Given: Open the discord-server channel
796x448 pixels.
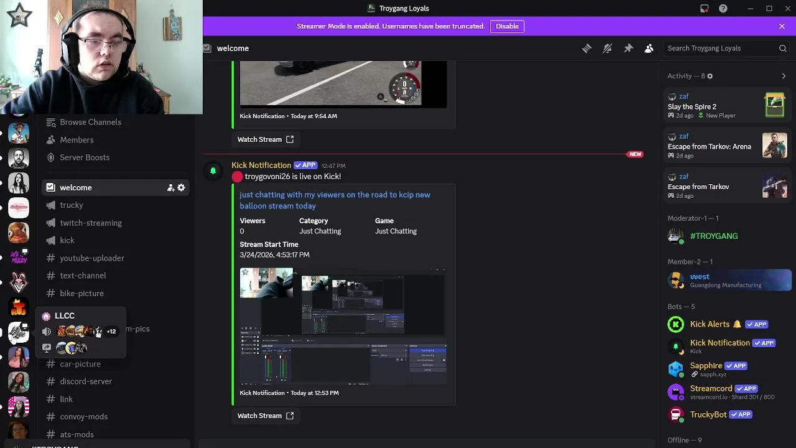Looking at the screenshot, I should 115,381.
